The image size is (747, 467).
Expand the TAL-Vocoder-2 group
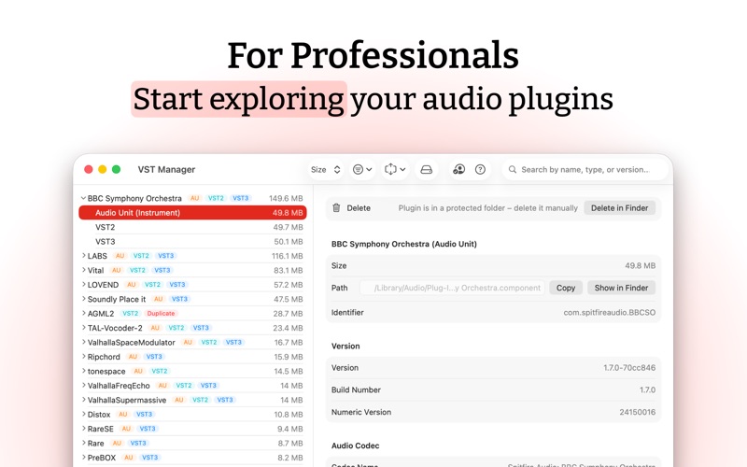click(x=83, y=328)
